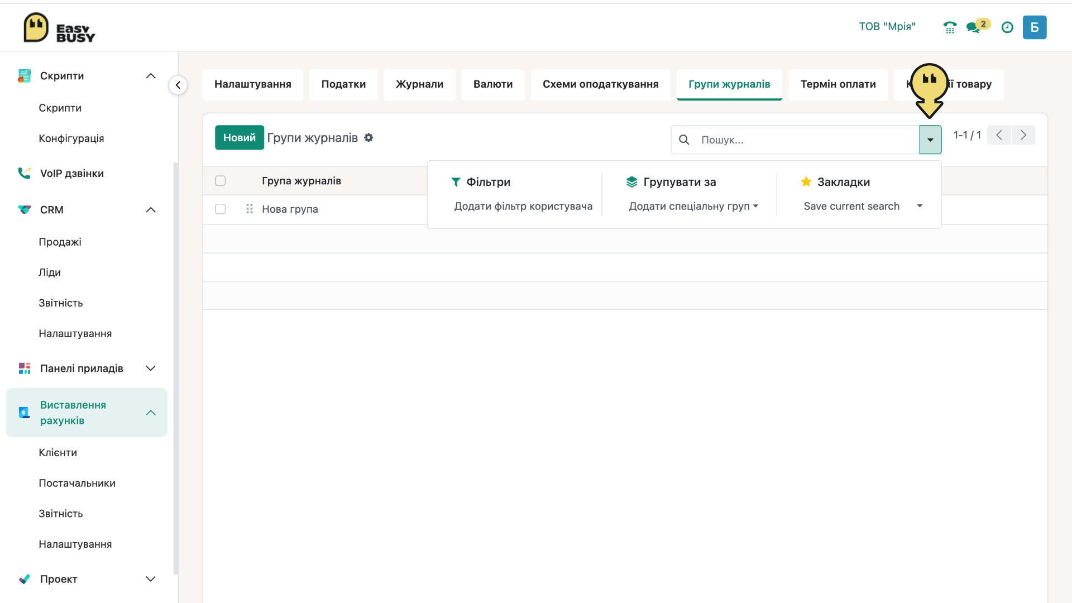Open the Журнали tab

420,84
